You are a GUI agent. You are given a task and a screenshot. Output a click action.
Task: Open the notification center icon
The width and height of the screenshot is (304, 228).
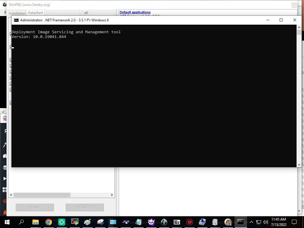294,222
